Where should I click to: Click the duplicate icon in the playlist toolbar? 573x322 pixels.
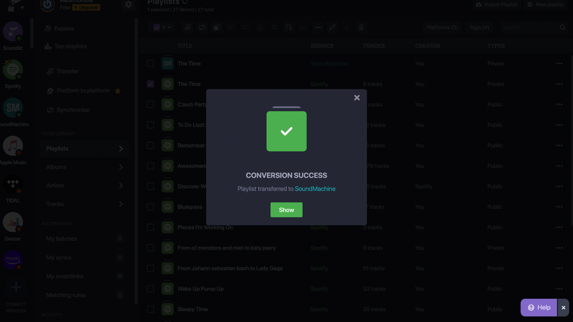tap(217, 27)
